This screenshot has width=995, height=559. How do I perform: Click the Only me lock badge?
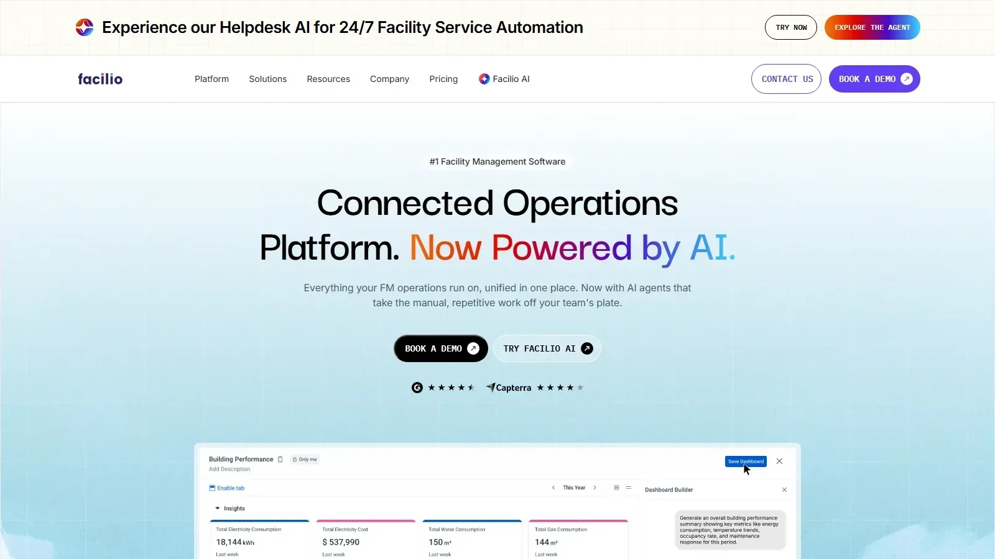(305, 460)
